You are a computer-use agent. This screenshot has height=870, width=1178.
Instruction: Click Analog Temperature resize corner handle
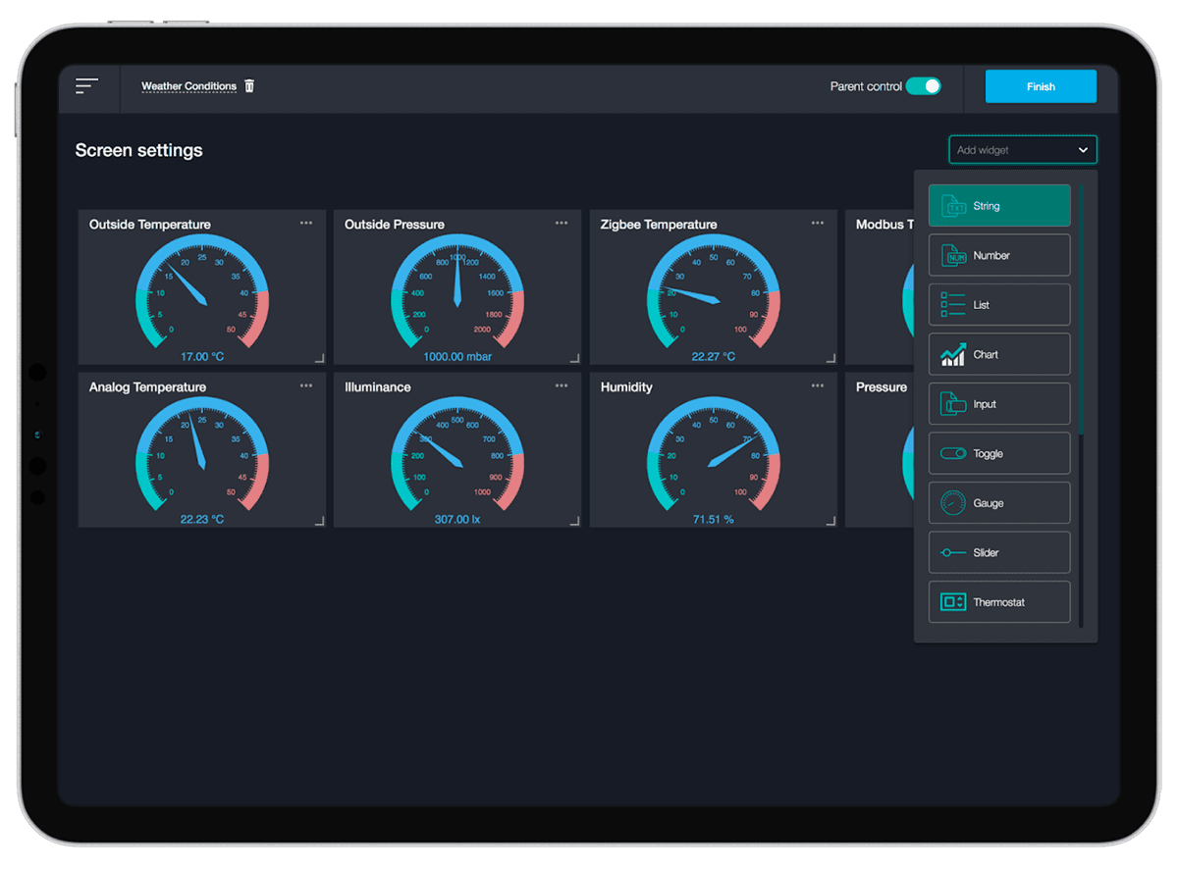tap(319, 521)
